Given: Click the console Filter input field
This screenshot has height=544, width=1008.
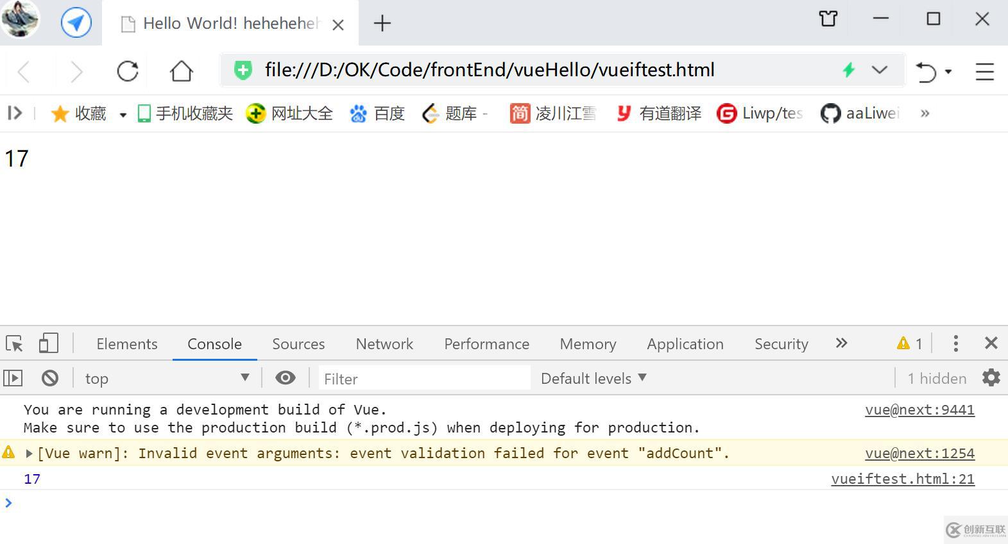Looking at the screenshot, I should pyautogui.click(x=423, y=379).
